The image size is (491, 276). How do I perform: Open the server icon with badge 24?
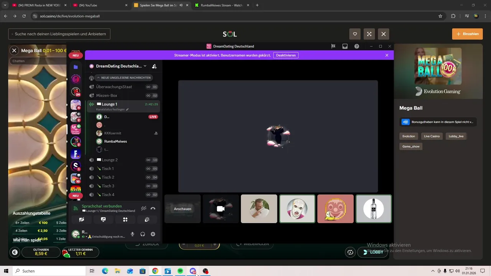pos(76,92)
